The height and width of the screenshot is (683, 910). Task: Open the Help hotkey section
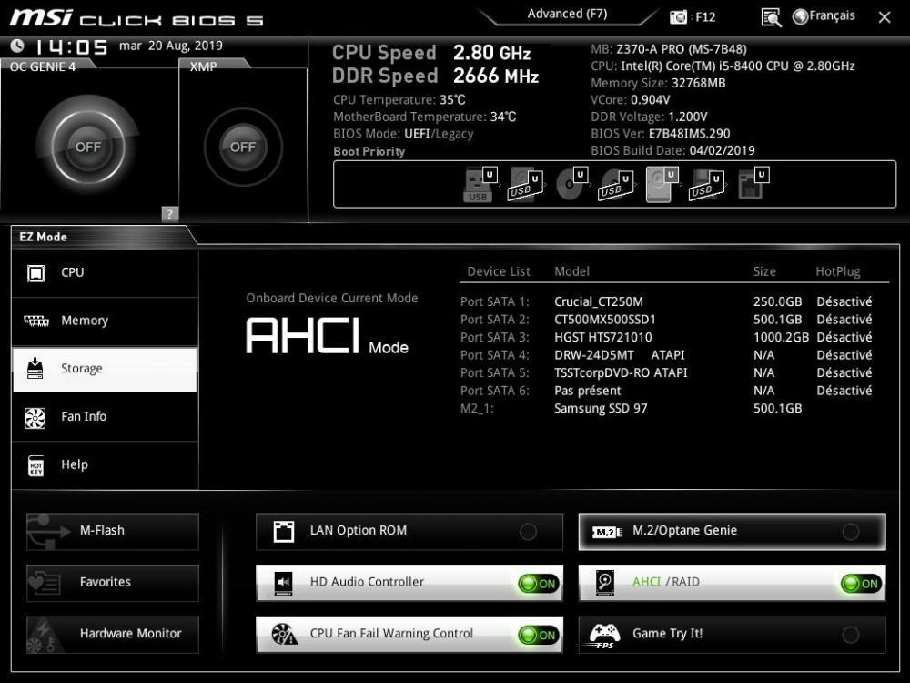point(105,465)
